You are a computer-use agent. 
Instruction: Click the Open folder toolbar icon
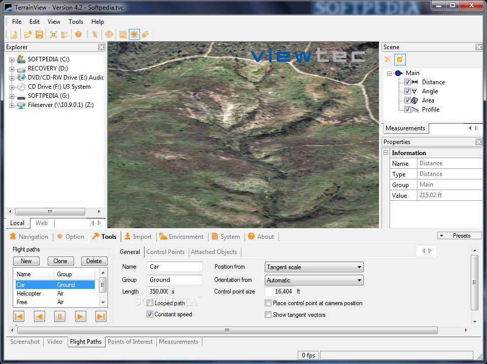point(28,34)
